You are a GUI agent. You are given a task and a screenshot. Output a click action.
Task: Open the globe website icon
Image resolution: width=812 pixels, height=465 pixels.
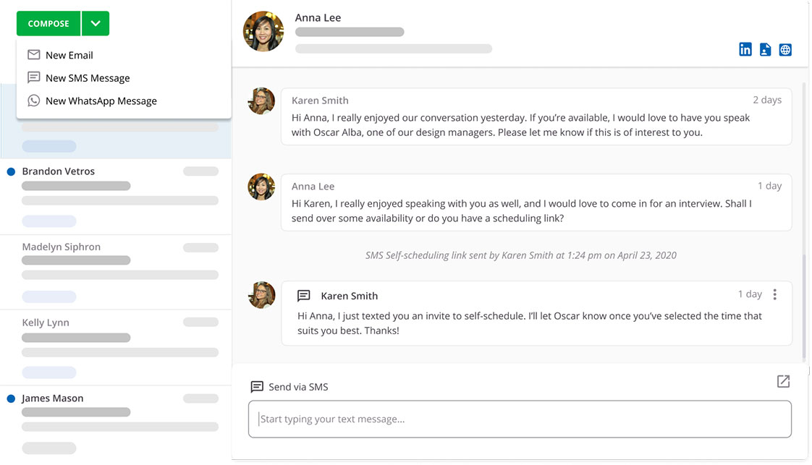point(785,49)
